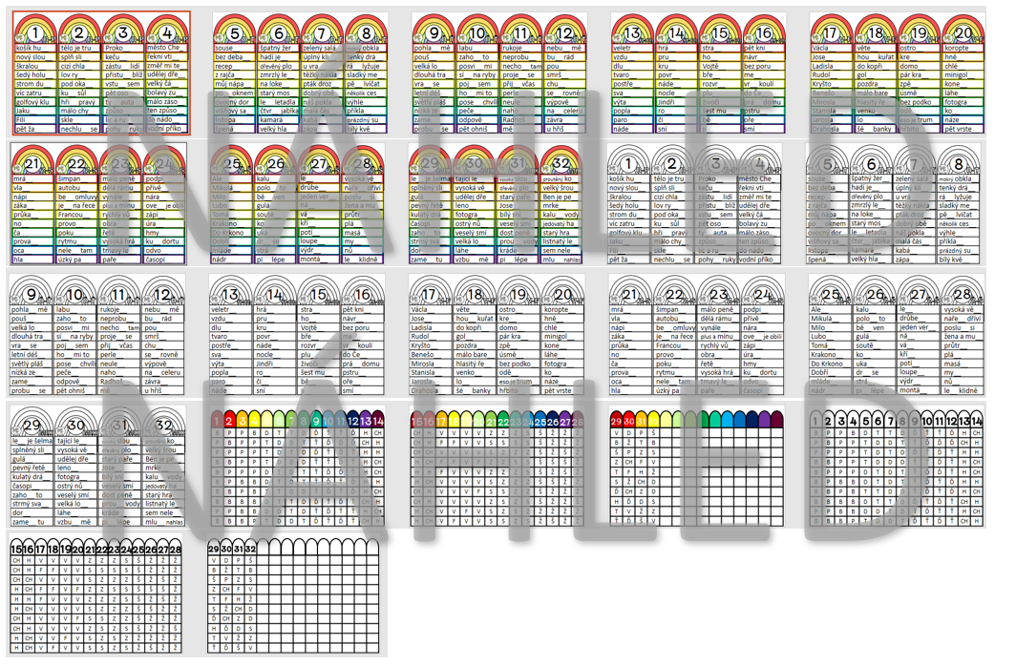
Task: Select column header 10 in black-and-white answer key
Action: pyautogui.click(x=927, y=421)
